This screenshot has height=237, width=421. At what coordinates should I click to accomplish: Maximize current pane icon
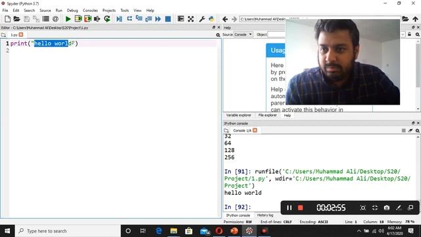click(181, 19)
